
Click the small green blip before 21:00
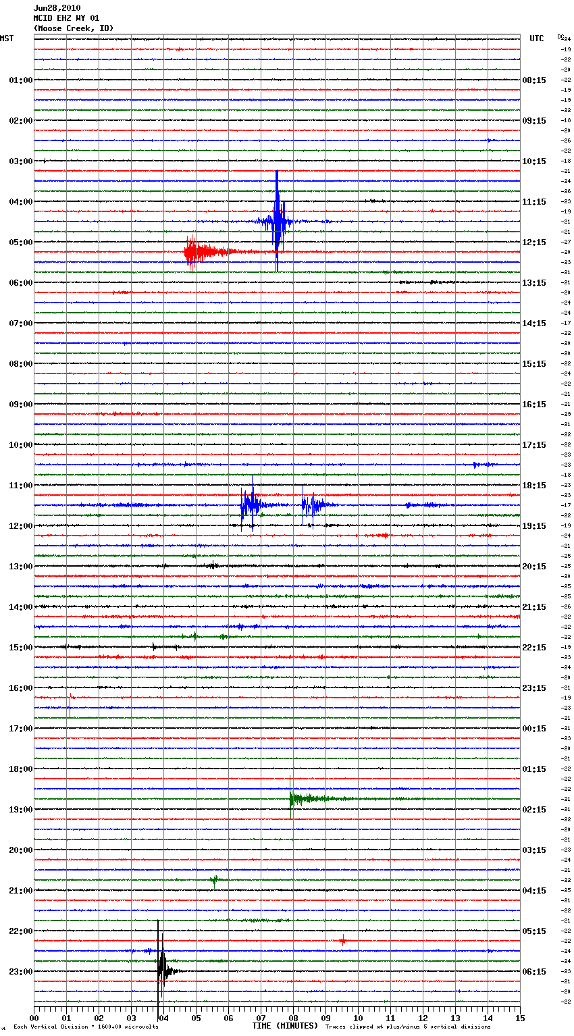click(214, 880)
